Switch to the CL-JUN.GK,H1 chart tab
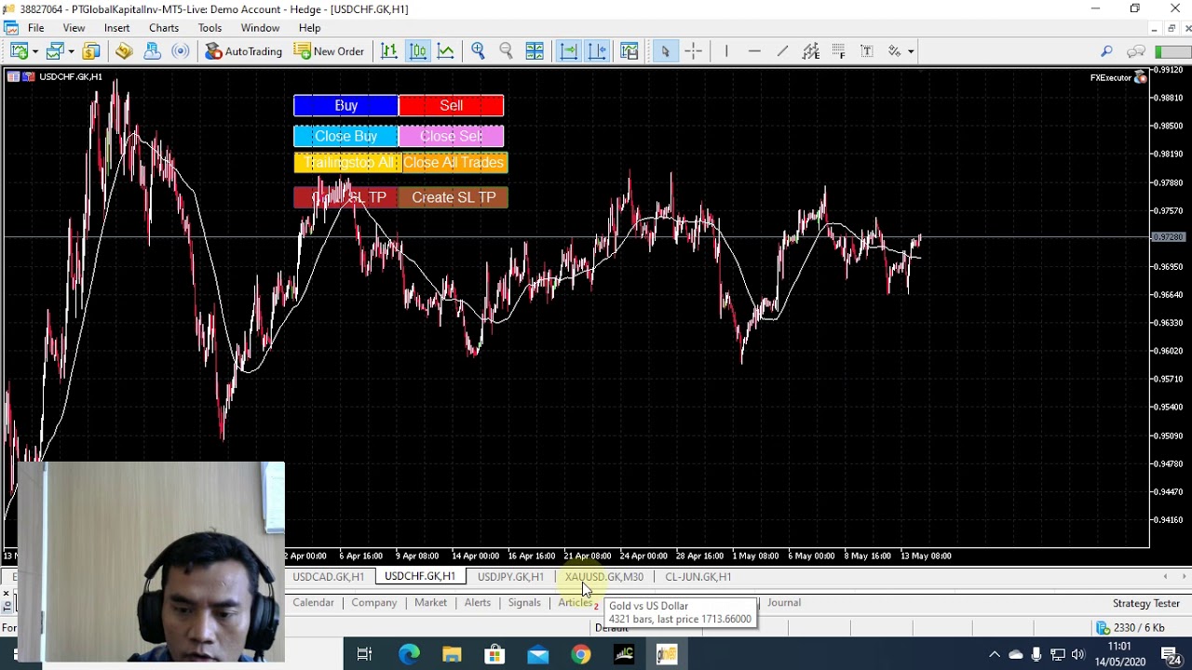The image size is (1192, 670). (698, 577)
